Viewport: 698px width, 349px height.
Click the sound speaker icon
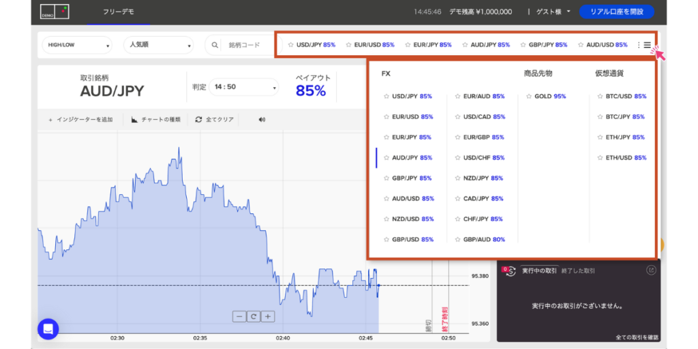(x=262, y=119)
